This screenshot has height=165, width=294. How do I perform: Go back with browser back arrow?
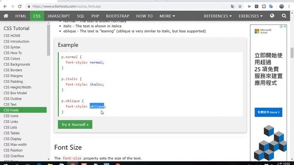tap(5, 6)
